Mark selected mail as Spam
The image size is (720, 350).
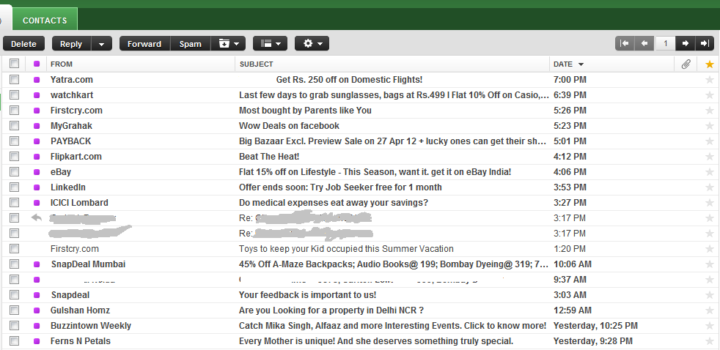click(191, 44)
